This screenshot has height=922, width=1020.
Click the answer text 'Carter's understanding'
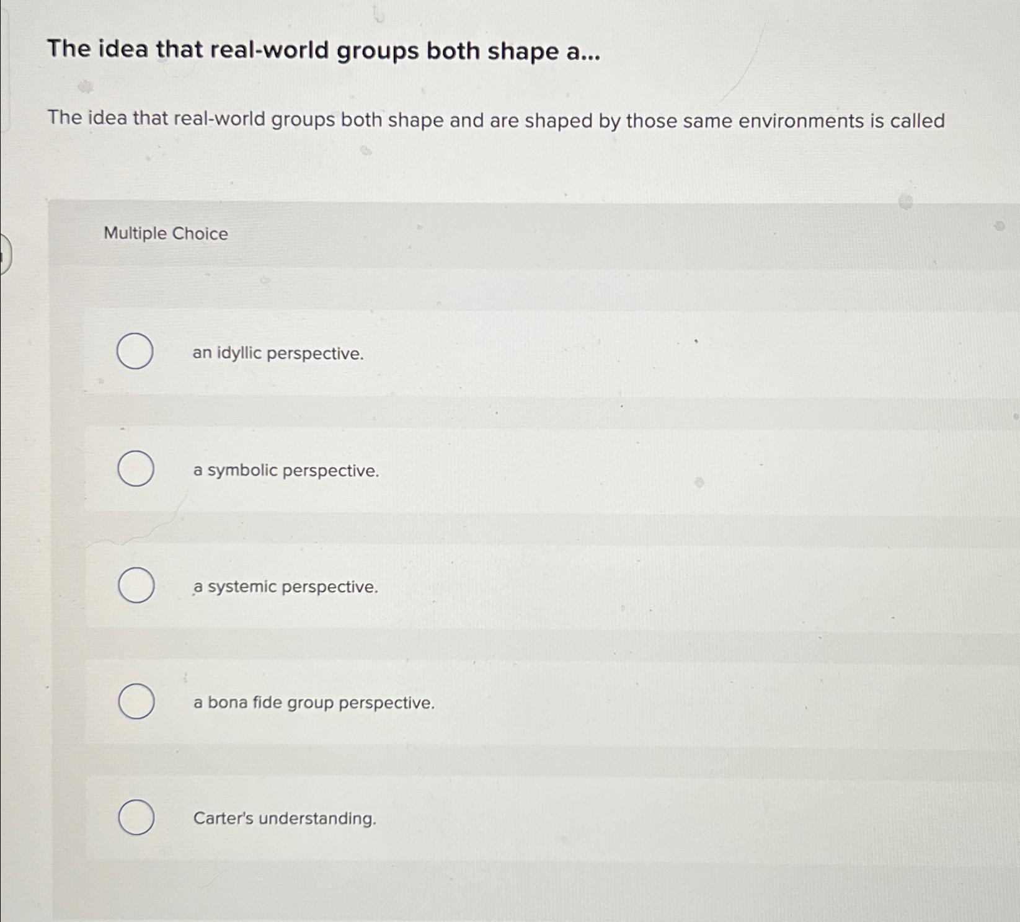(285, 818)
